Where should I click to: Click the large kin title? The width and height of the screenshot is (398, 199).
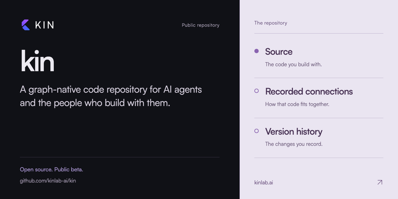point(37,61)
